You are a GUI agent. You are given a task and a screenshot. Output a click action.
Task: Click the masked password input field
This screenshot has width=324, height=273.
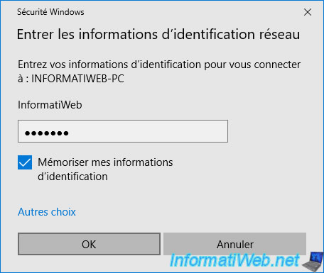[123, 131]
